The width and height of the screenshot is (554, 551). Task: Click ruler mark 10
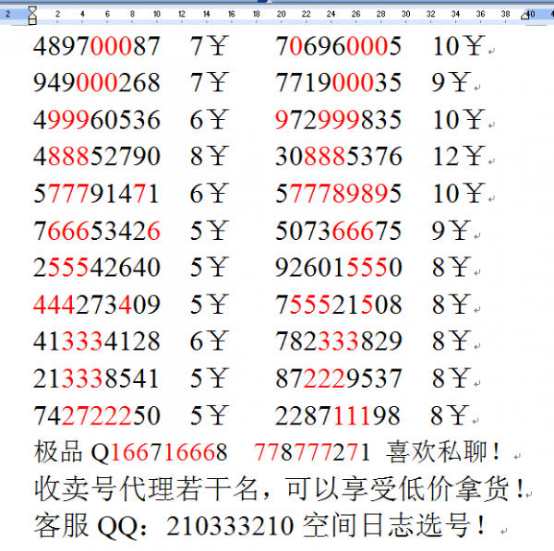click(157, 14)
